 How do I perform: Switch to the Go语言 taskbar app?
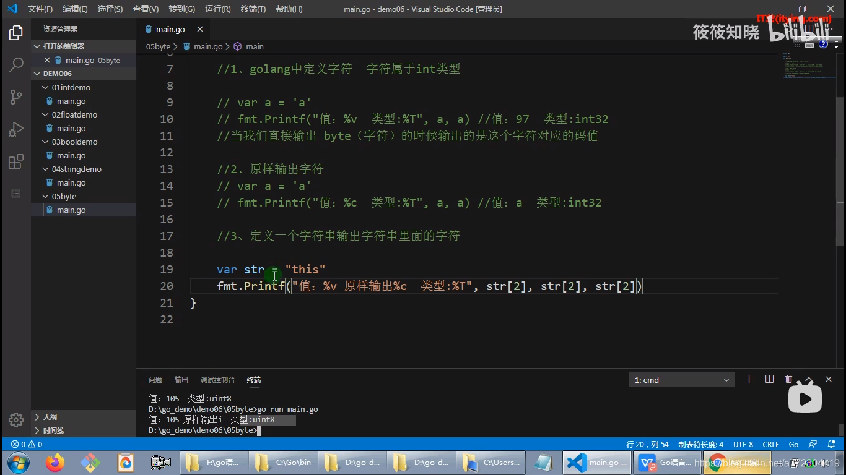(x=666, y=463)
